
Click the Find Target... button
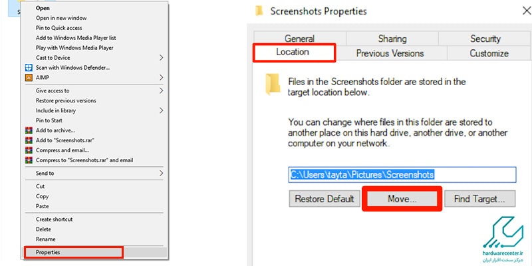479,199
